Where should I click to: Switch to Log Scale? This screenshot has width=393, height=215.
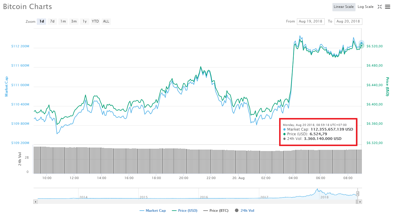pos(366,6)
